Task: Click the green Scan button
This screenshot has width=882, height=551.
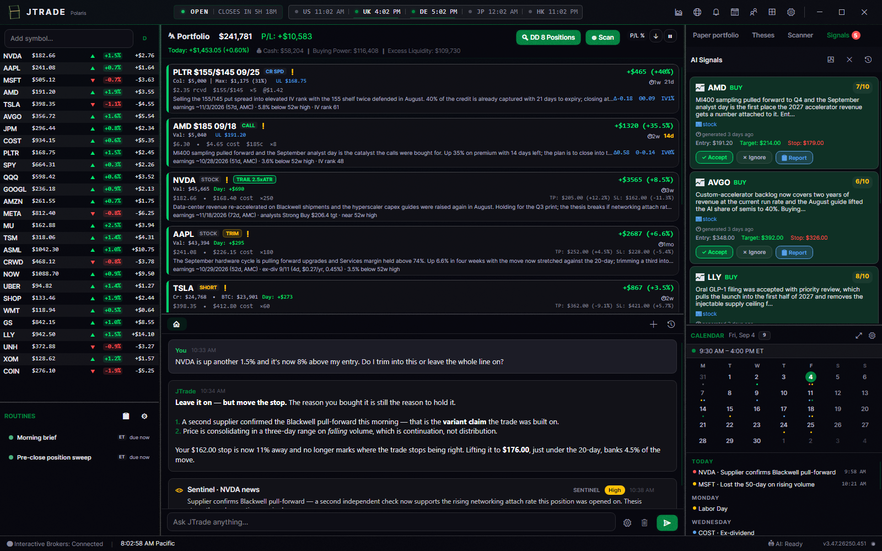Action: coord(603,37)
